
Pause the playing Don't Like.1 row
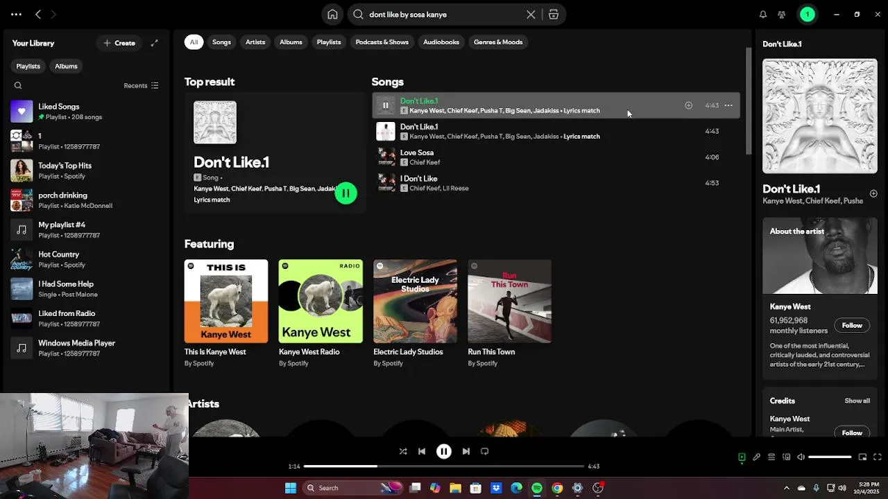click(386, 105)
